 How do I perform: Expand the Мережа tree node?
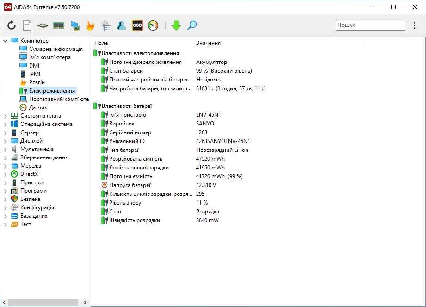(x=5, y=166)
